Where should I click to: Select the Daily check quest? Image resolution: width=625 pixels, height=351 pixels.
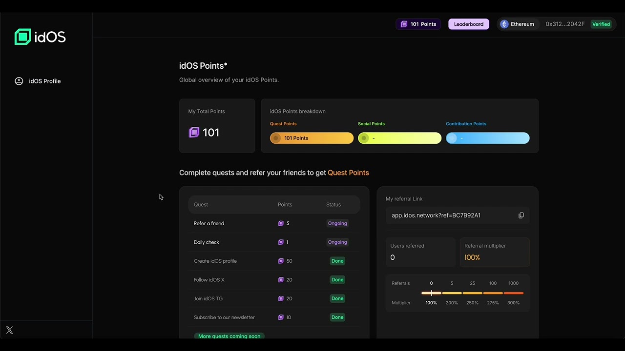pyautogui.click(x=274, y=242)
